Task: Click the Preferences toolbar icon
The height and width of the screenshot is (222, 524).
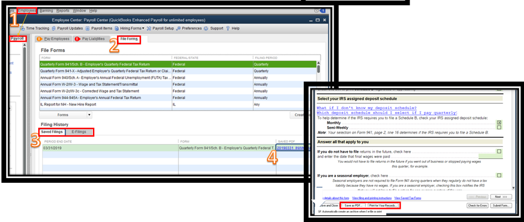Action: pos(179,28)
